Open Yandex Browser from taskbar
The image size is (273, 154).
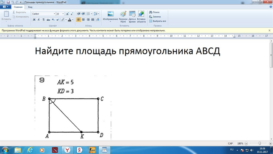point(67,150)
